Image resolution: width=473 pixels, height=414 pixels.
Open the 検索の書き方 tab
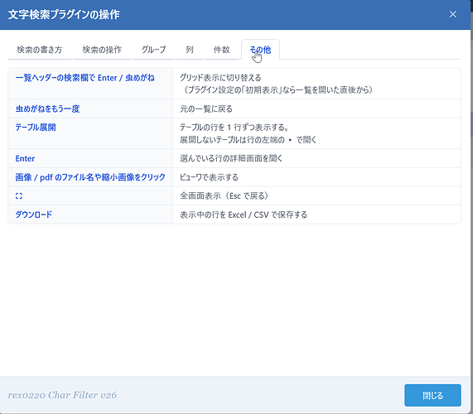point(40,50)
